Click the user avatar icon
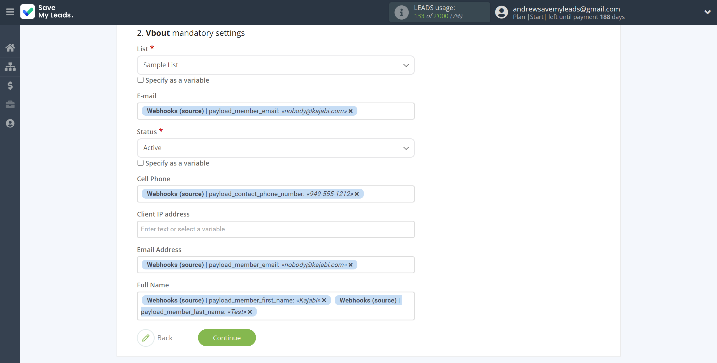The image size is (717, 363). pos(501,12)
